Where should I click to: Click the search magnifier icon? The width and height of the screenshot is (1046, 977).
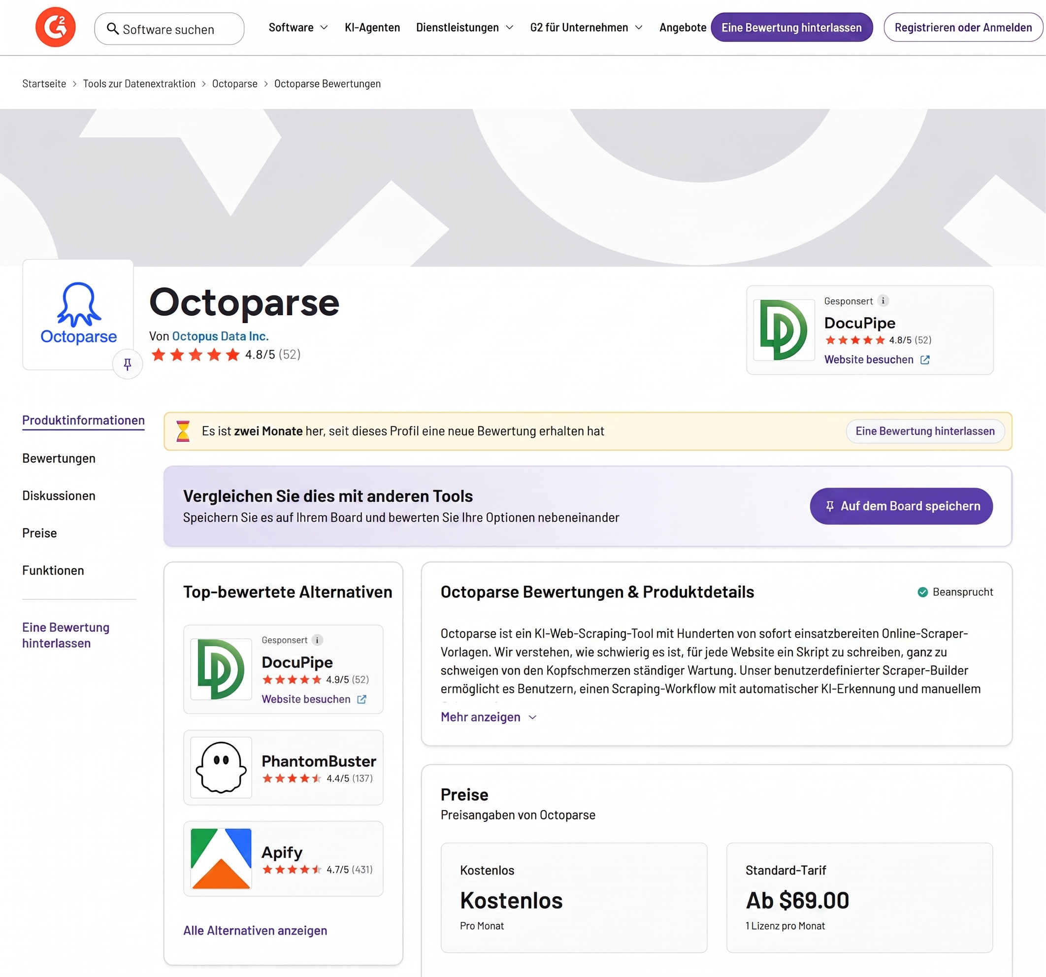[x=113, y=29]
